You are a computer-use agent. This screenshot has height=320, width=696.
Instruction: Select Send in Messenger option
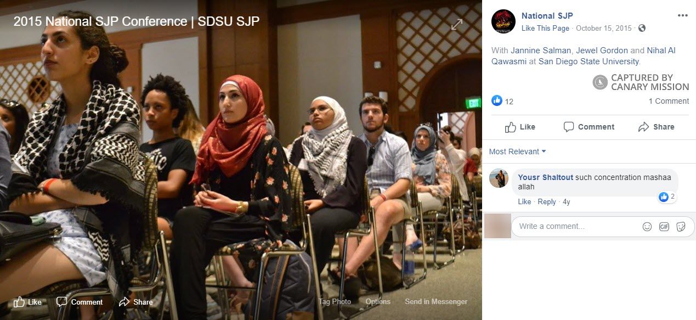(x=436, y=301)
